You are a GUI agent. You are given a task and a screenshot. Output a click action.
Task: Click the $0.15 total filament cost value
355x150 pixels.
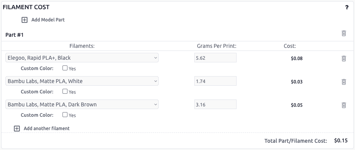coord(341,140)
